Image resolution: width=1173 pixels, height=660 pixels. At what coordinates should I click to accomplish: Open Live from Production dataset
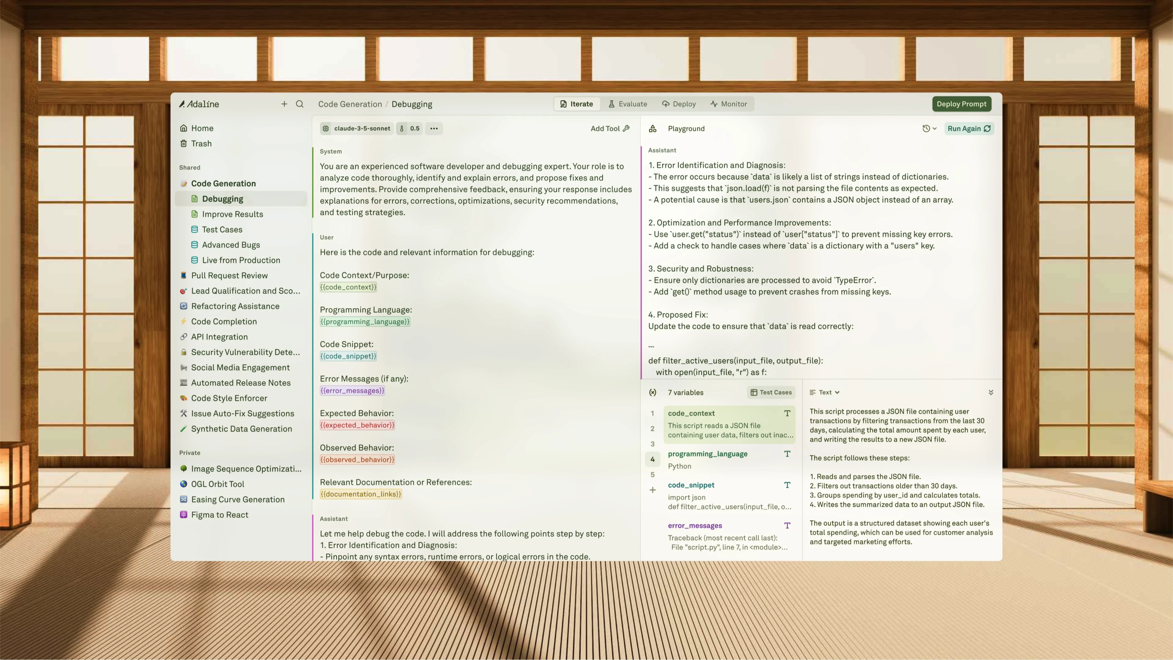(x=241, y=260)
